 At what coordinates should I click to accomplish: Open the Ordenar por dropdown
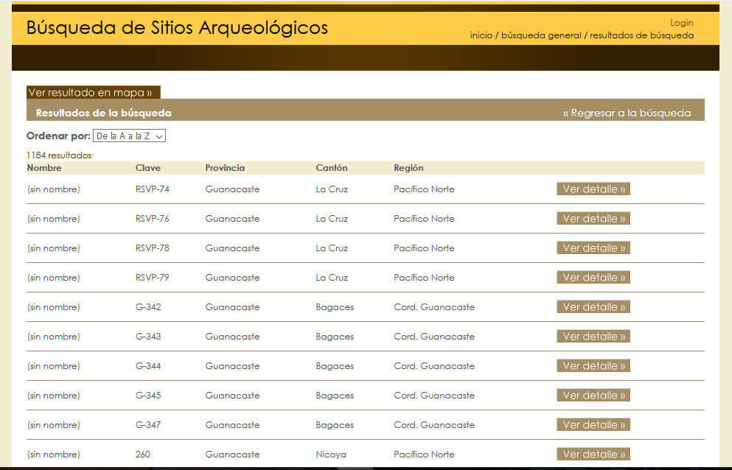click(x=129, y=136)
